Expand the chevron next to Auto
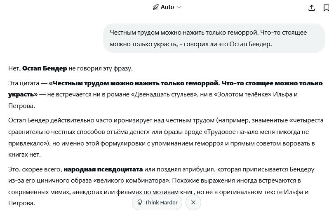 tap(179, 7)
